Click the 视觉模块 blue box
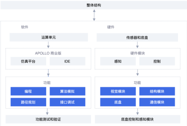The width and height of the screenshot is (187, 126). pyautogui.click(x=118, y=91)
